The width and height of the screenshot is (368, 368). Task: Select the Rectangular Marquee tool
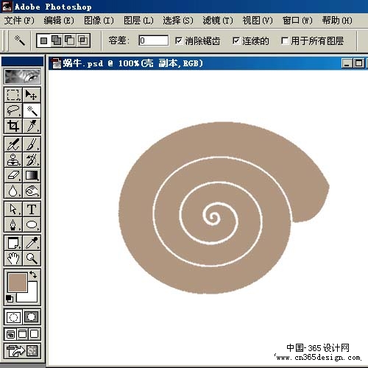[13, 95]
